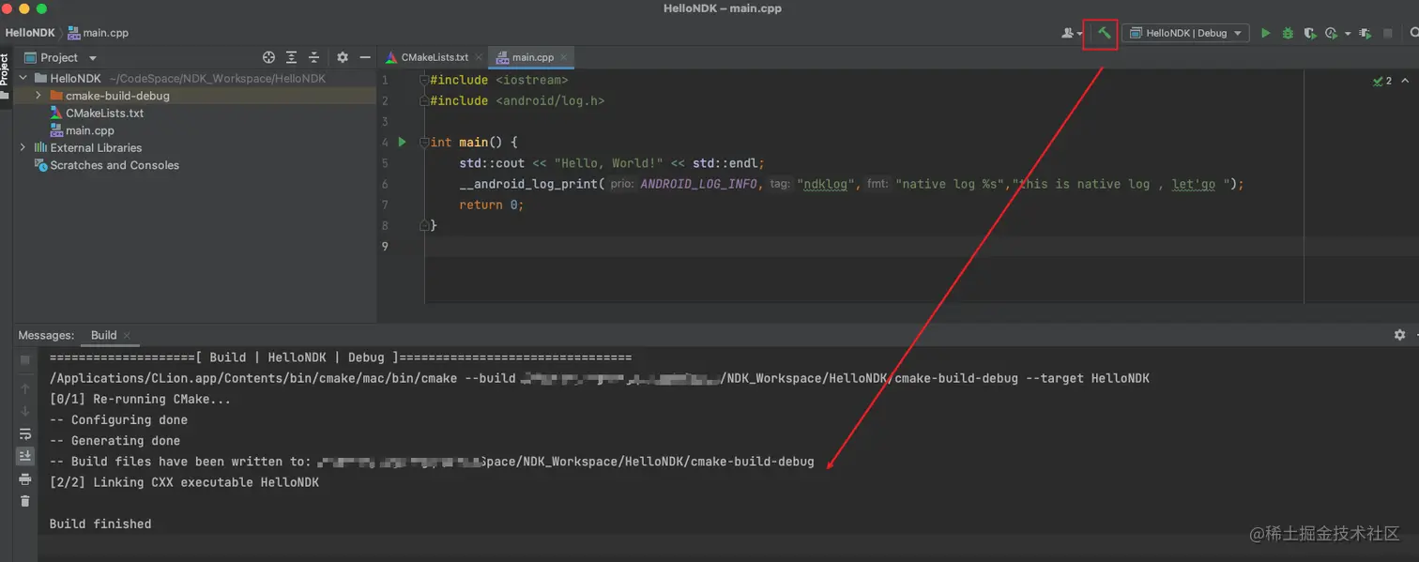Click the Up the stack trace arrow

click(x=25, y=388)
